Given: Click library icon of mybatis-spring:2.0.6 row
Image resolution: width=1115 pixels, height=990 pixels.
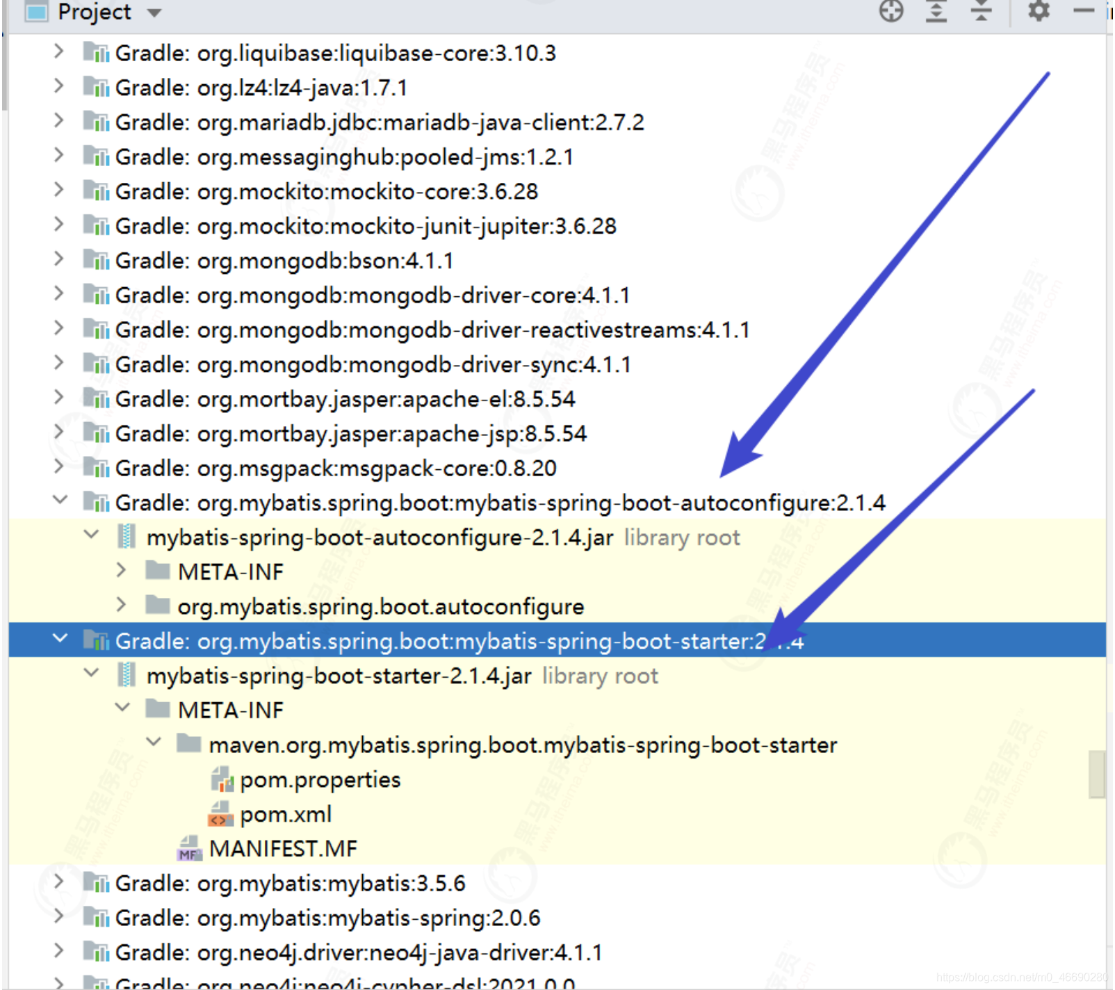Looking at the screenshot, I should (96, 918).
